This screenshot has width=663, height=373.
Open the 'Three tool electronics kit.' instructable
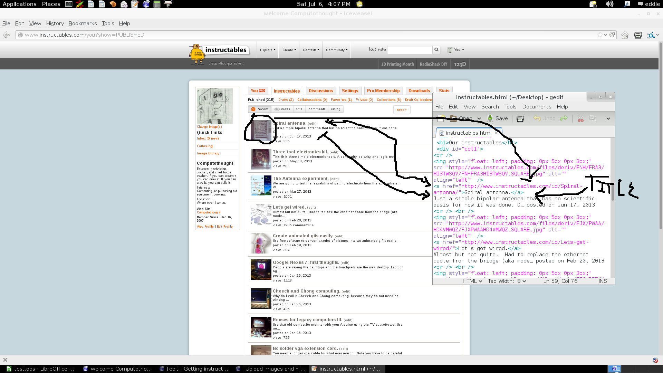300,152
